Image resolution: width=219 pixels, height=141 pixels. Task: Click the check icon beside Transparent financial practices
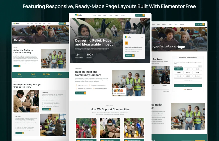[90, 85]
